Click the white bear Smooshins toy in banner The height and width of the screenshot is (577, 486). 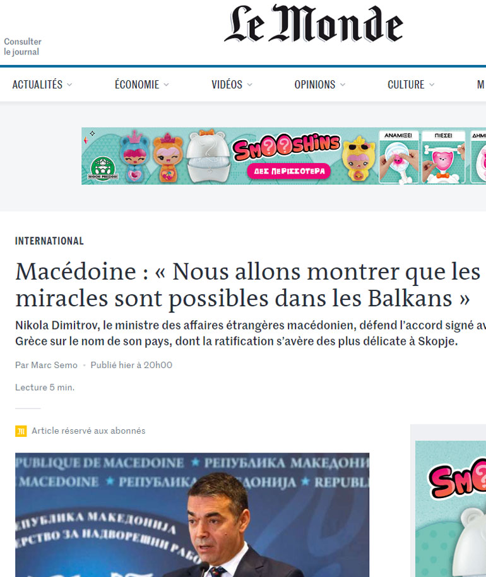(x=208, y=156)
